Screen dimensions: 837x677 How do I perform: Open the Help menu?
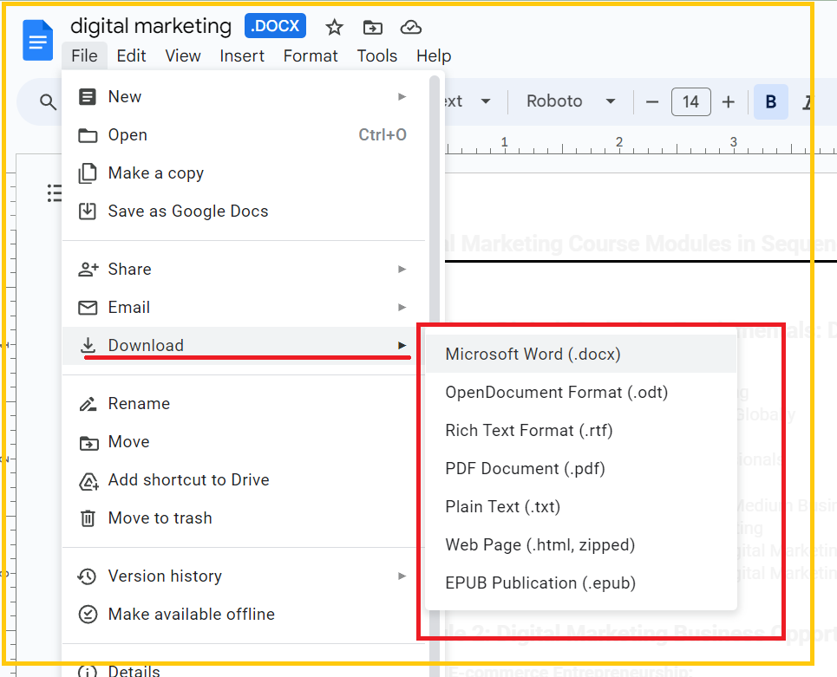tap(434, 55)
